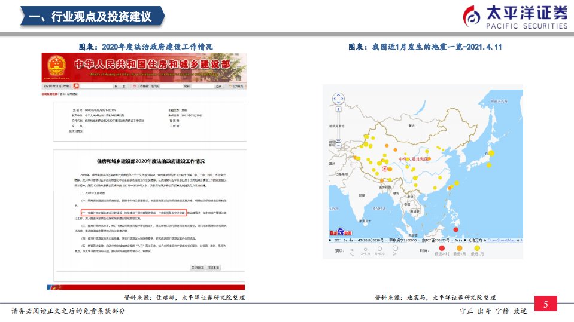This screenshot has height=322, width=574.
Task: Click article title 住房和城乡建设部2020年度法治政府建设工作情况
Action: point(150,161)
